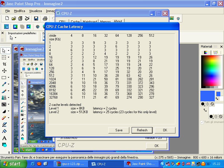Expand the Dropper tool flyout arrow
The image size is (224, 168).
(9, 84)
